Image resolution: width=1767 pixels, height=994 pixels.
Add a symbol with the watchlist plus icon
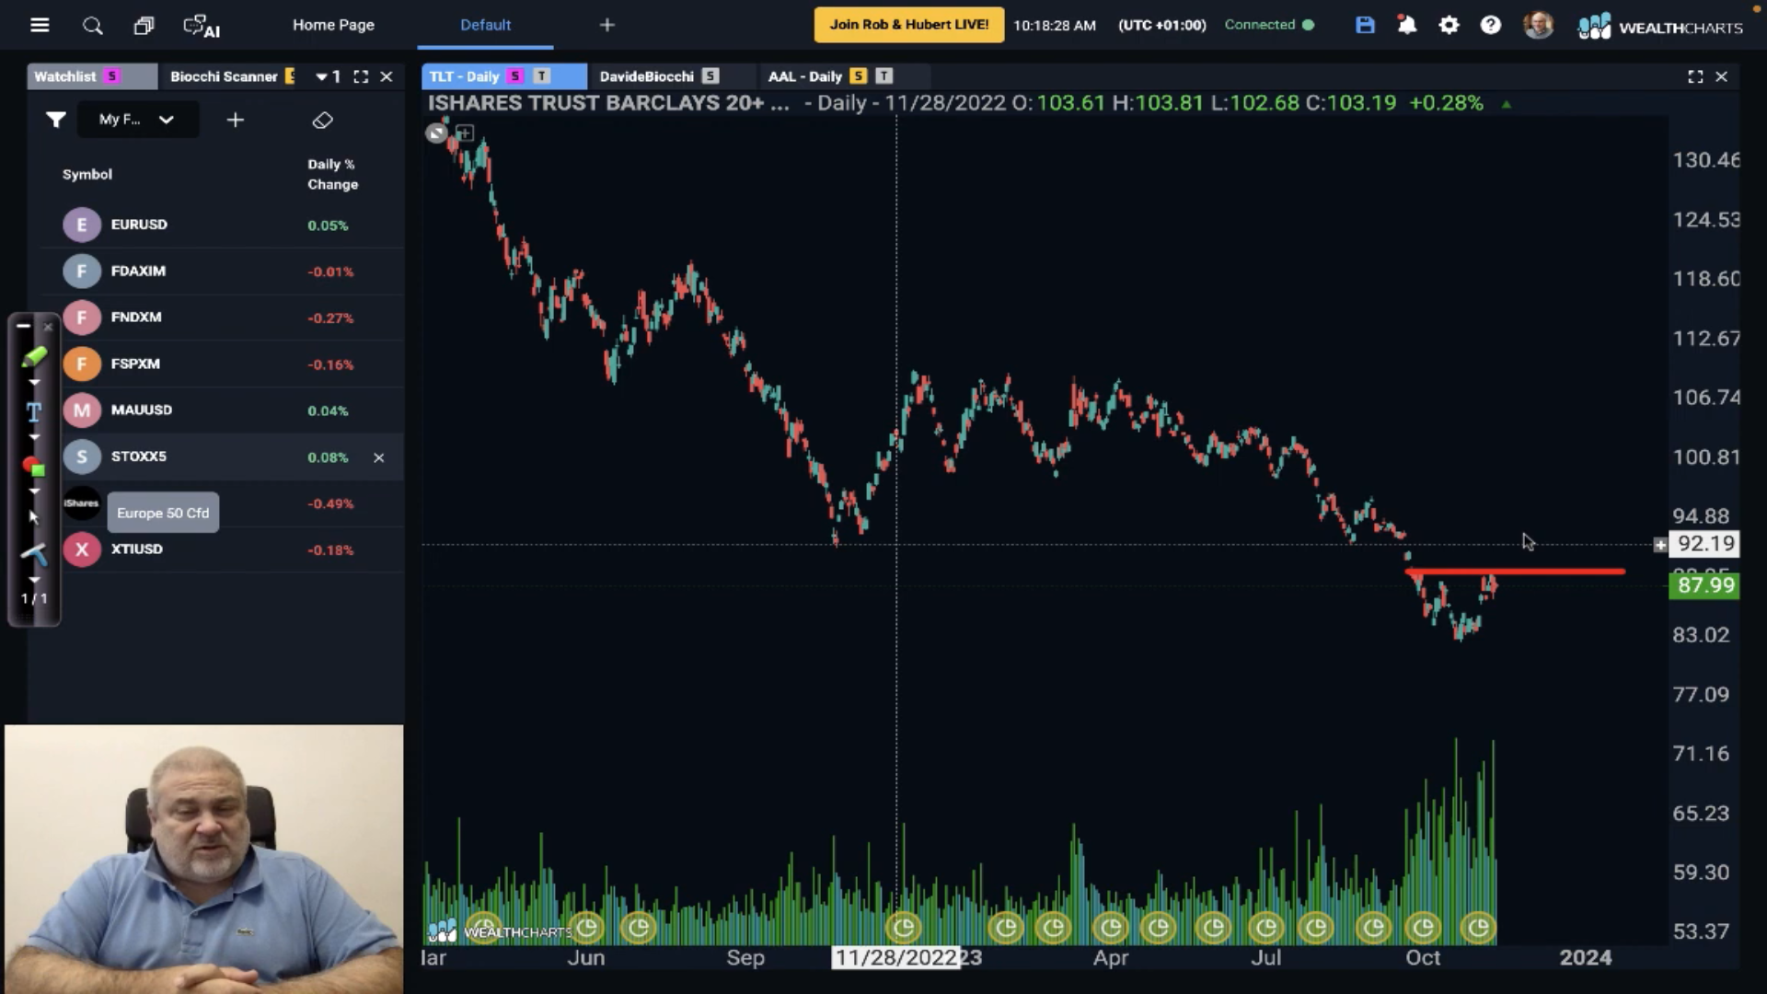236,120
